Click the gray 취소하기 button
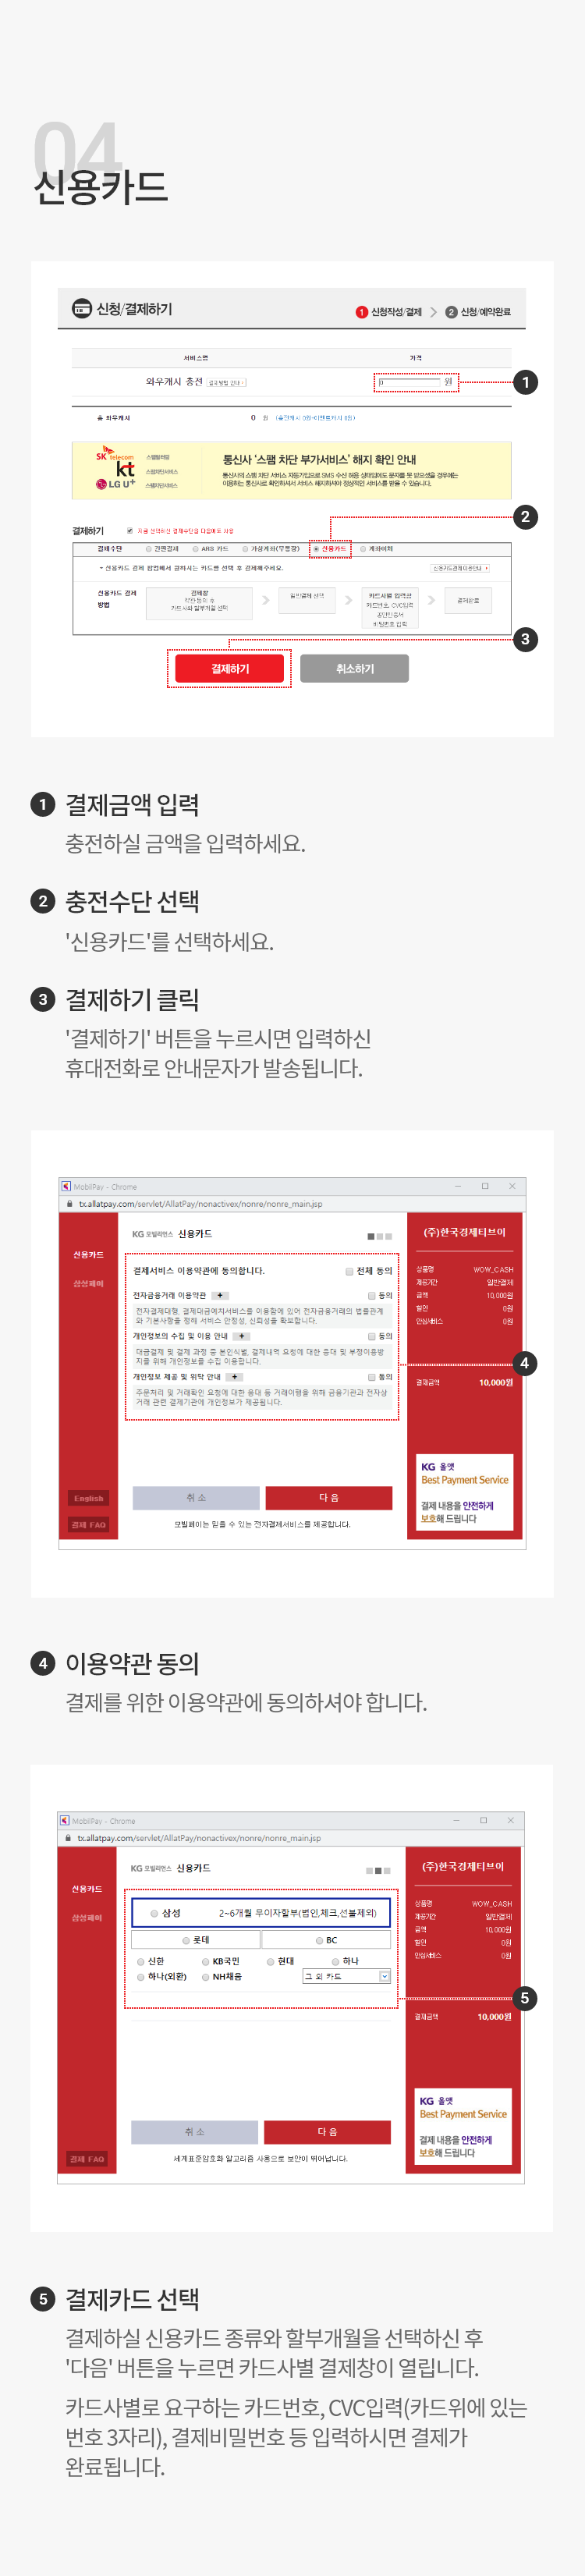Viewport: 585px width, 2576px height. pyautogui.click(x=354, y=668)
